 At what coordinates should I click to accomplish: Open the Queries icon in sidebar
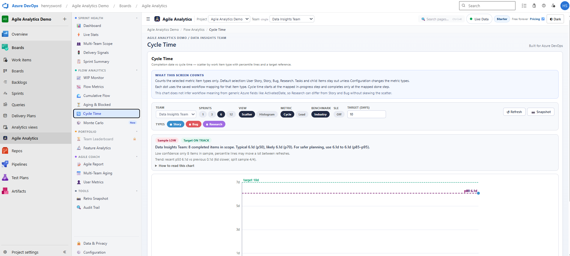click(x=5, y=105)
